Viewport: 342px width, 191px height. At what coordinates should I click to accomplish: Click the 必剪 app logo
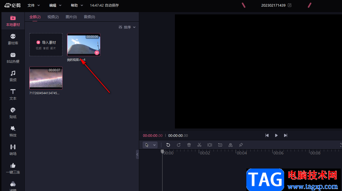[x=13, y=5]
